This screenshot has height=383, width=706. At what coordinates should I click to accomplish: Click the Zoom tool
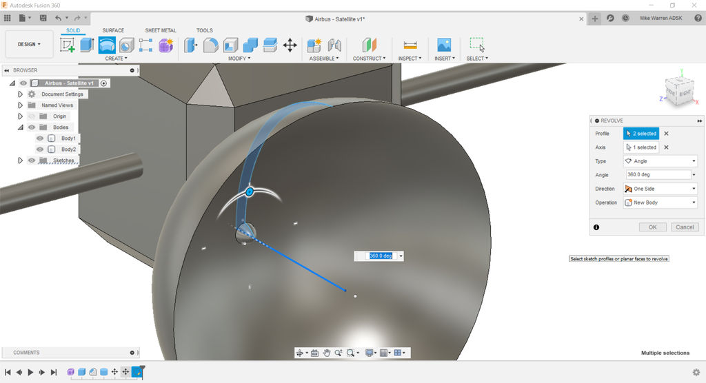338,353
